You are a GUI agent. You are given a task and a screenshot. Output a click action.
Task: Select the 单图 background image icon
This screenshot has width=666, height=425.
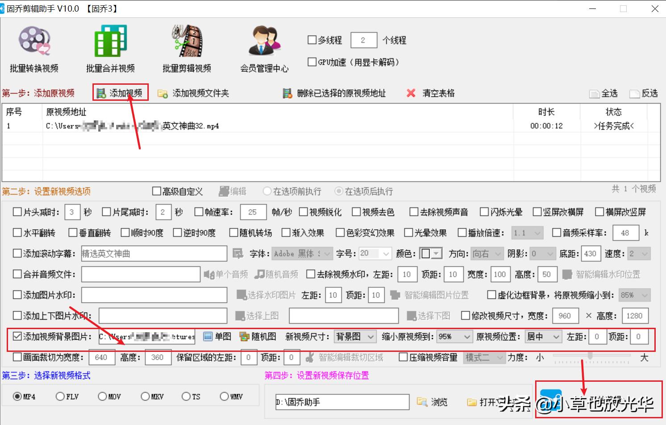point(217,337)
